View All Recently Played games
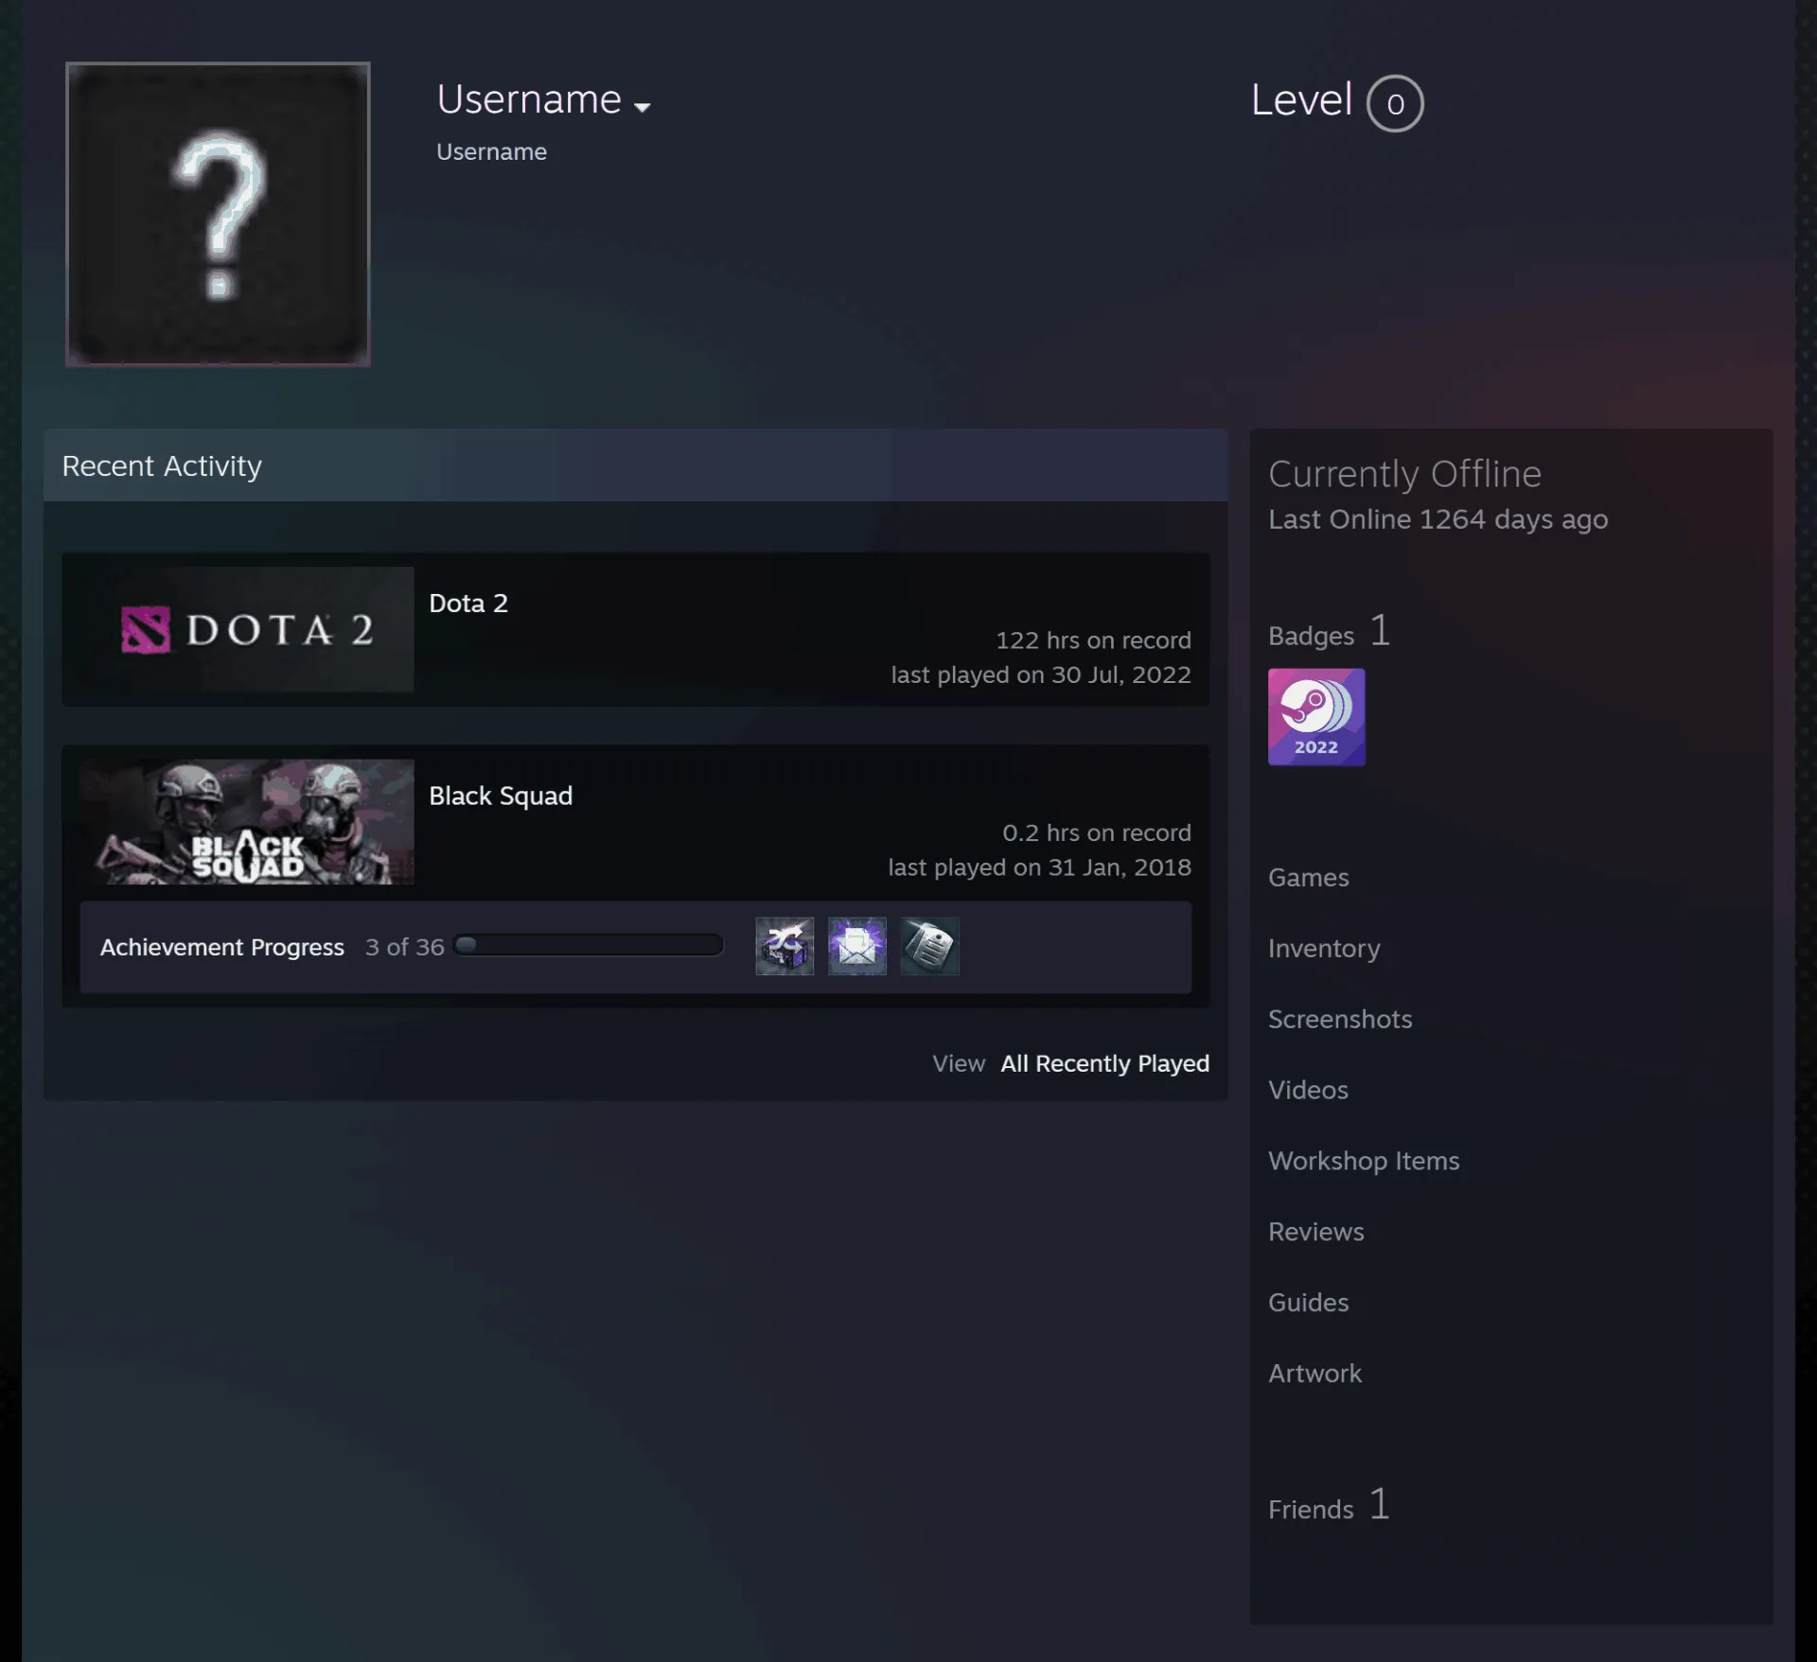 coord(1105,1063)
